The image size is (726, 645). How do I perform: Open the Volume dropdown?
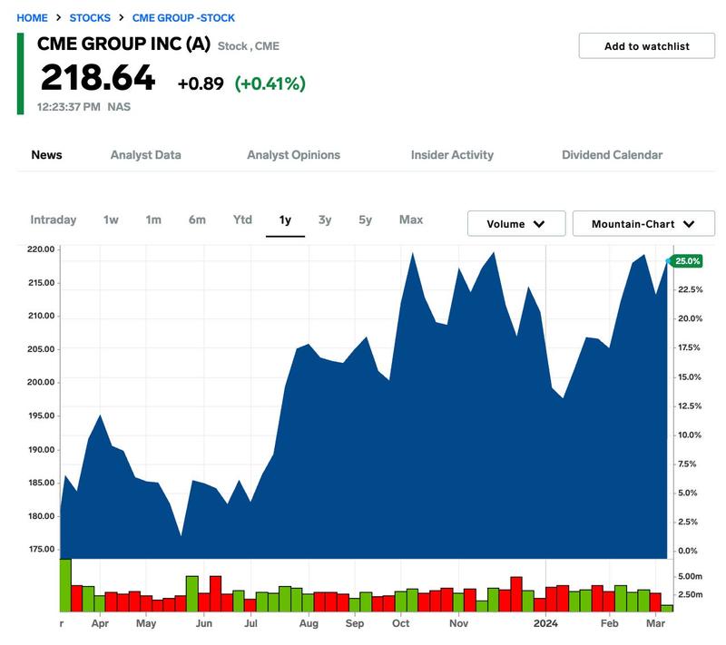coord(516,224)
